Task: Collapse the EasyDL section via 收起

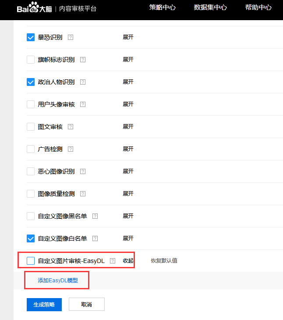Action: click(x=128, y=261)
